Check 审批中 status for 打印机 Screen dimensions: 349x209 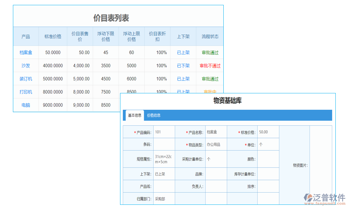pyautogui.click(x=209, y=92)
